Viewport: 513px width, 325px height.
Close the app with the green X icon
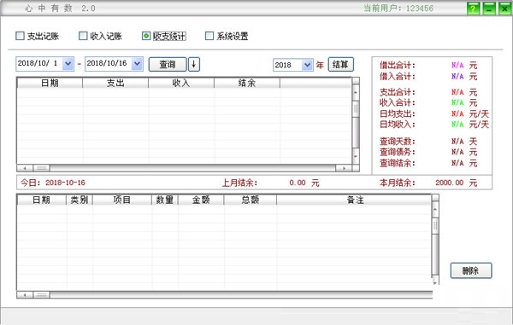coord(504,9)
